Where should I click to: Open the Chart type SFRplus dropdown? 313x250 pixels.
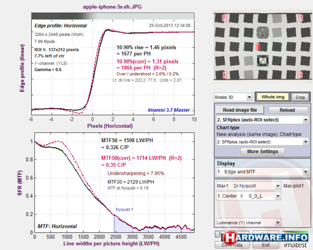[262, 142]
